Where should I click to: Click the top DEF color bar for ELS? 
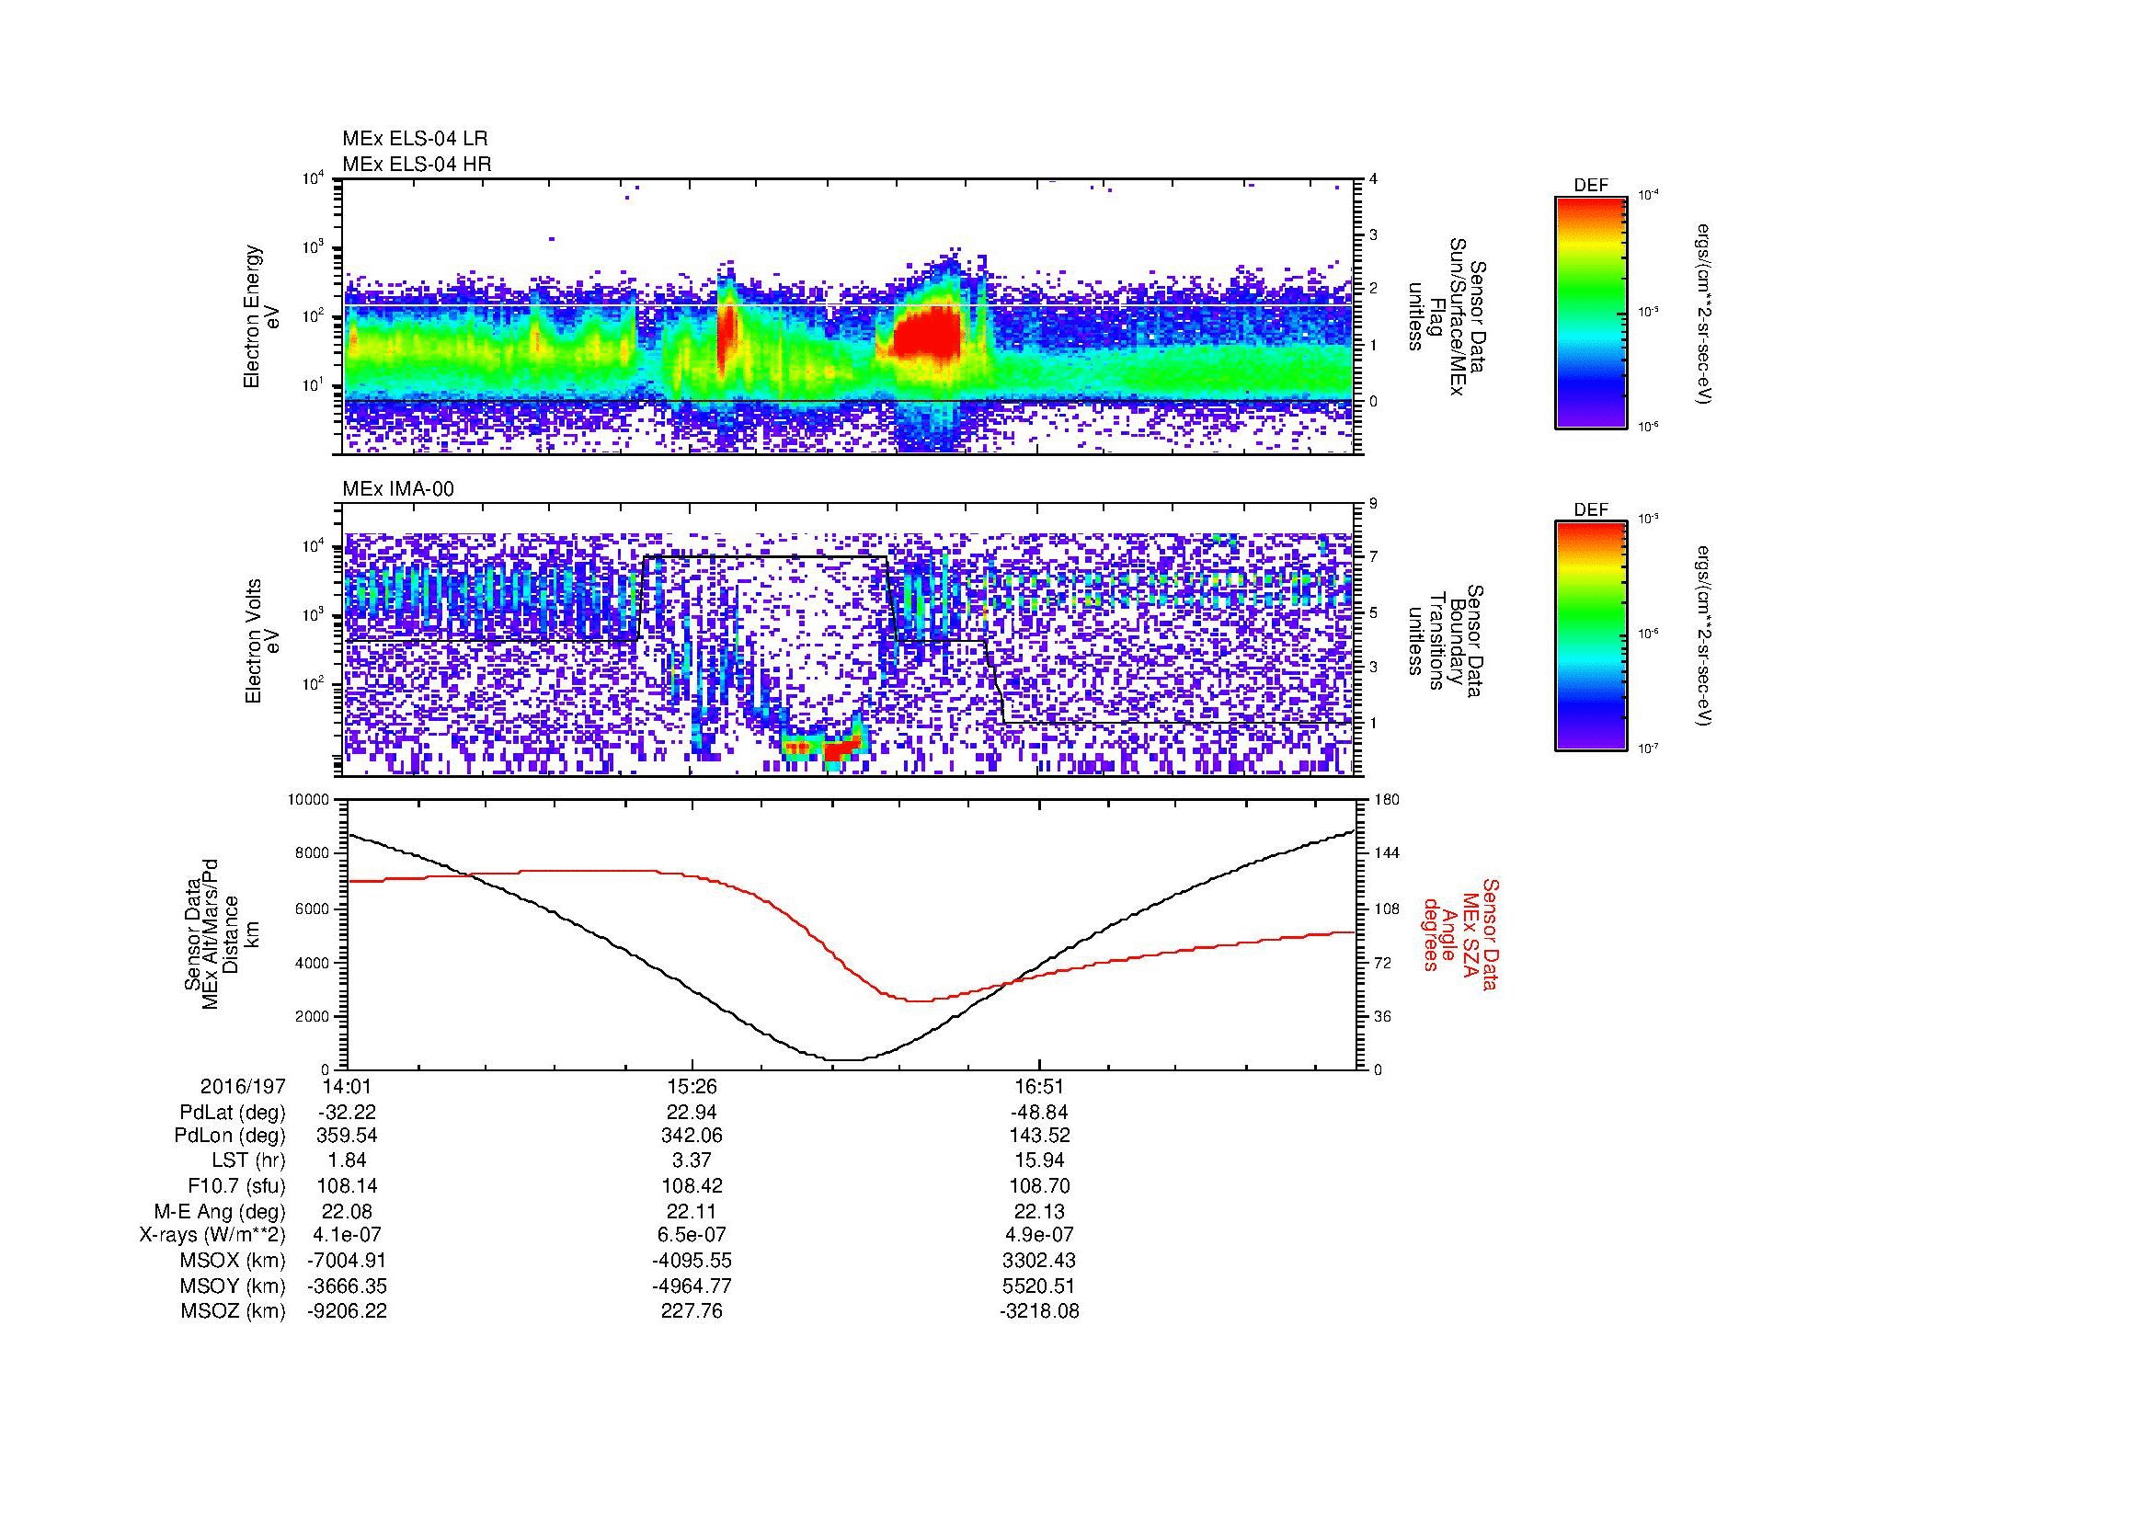(x=1591, y=312)
